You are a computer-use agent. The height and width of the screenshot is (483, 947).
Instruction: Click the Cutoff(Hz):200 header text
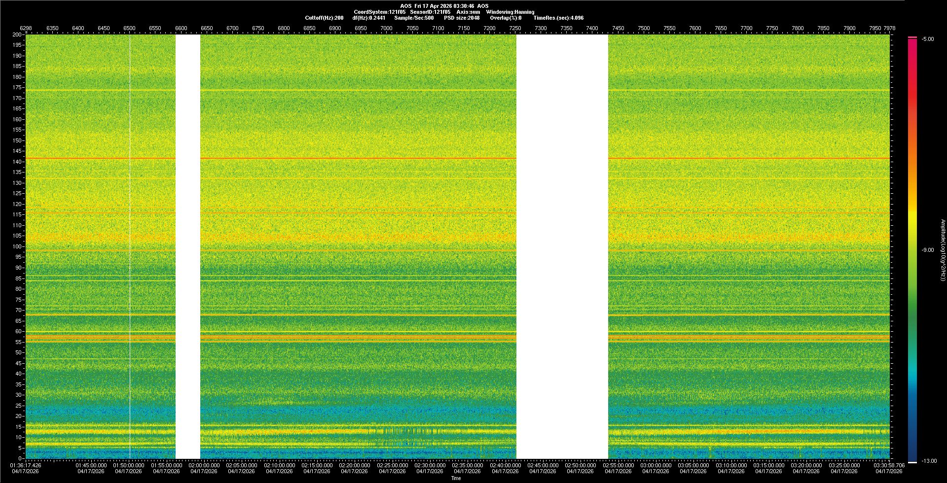(324, 18)
